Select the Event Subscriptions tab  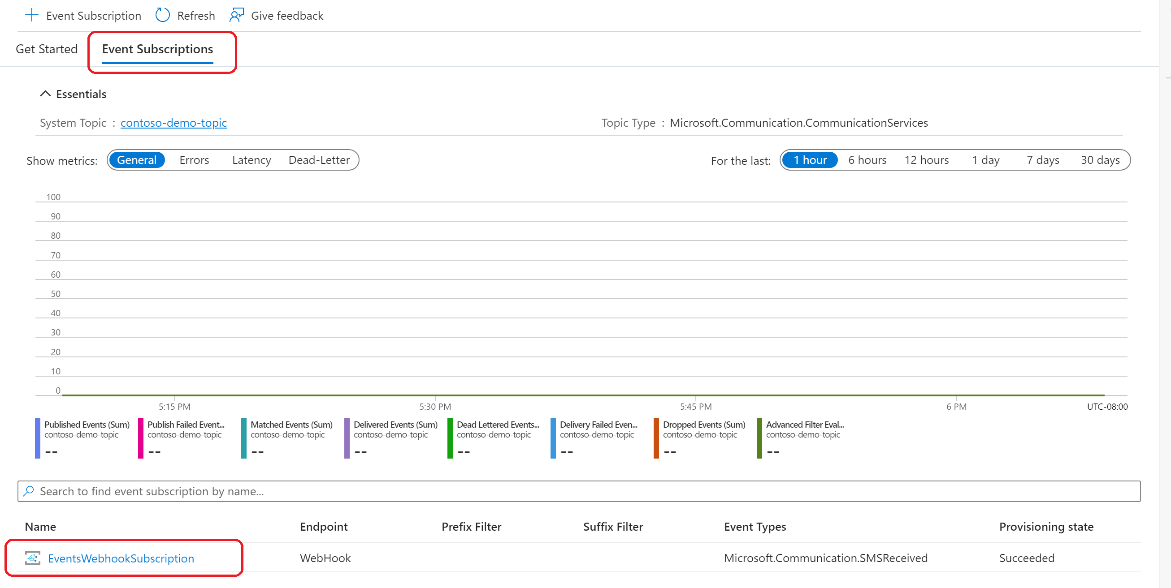tap(157, 49)
